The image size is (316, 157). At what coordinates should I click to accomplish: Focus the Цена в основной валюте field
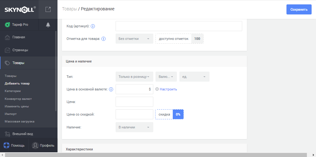click(134, 89)
